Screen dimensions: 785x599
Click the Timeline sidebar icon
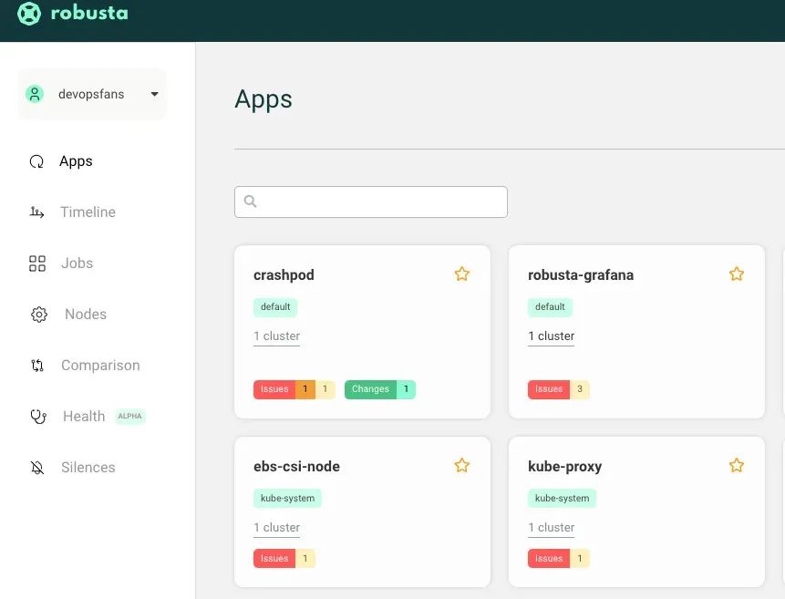[x=36, y=212]
